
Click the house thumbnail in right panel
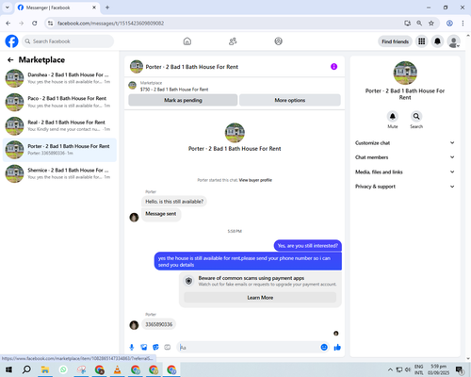pos(405,73)
